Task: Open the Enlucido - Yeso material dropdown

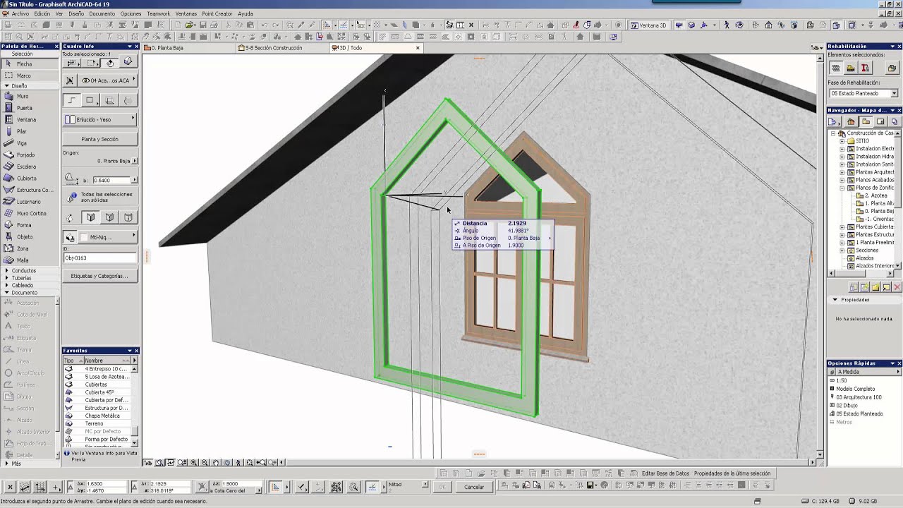Action: (x=99, y=119)
